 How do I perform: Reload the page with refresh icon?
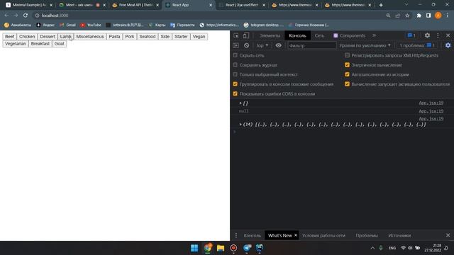(x=26, y=16)
